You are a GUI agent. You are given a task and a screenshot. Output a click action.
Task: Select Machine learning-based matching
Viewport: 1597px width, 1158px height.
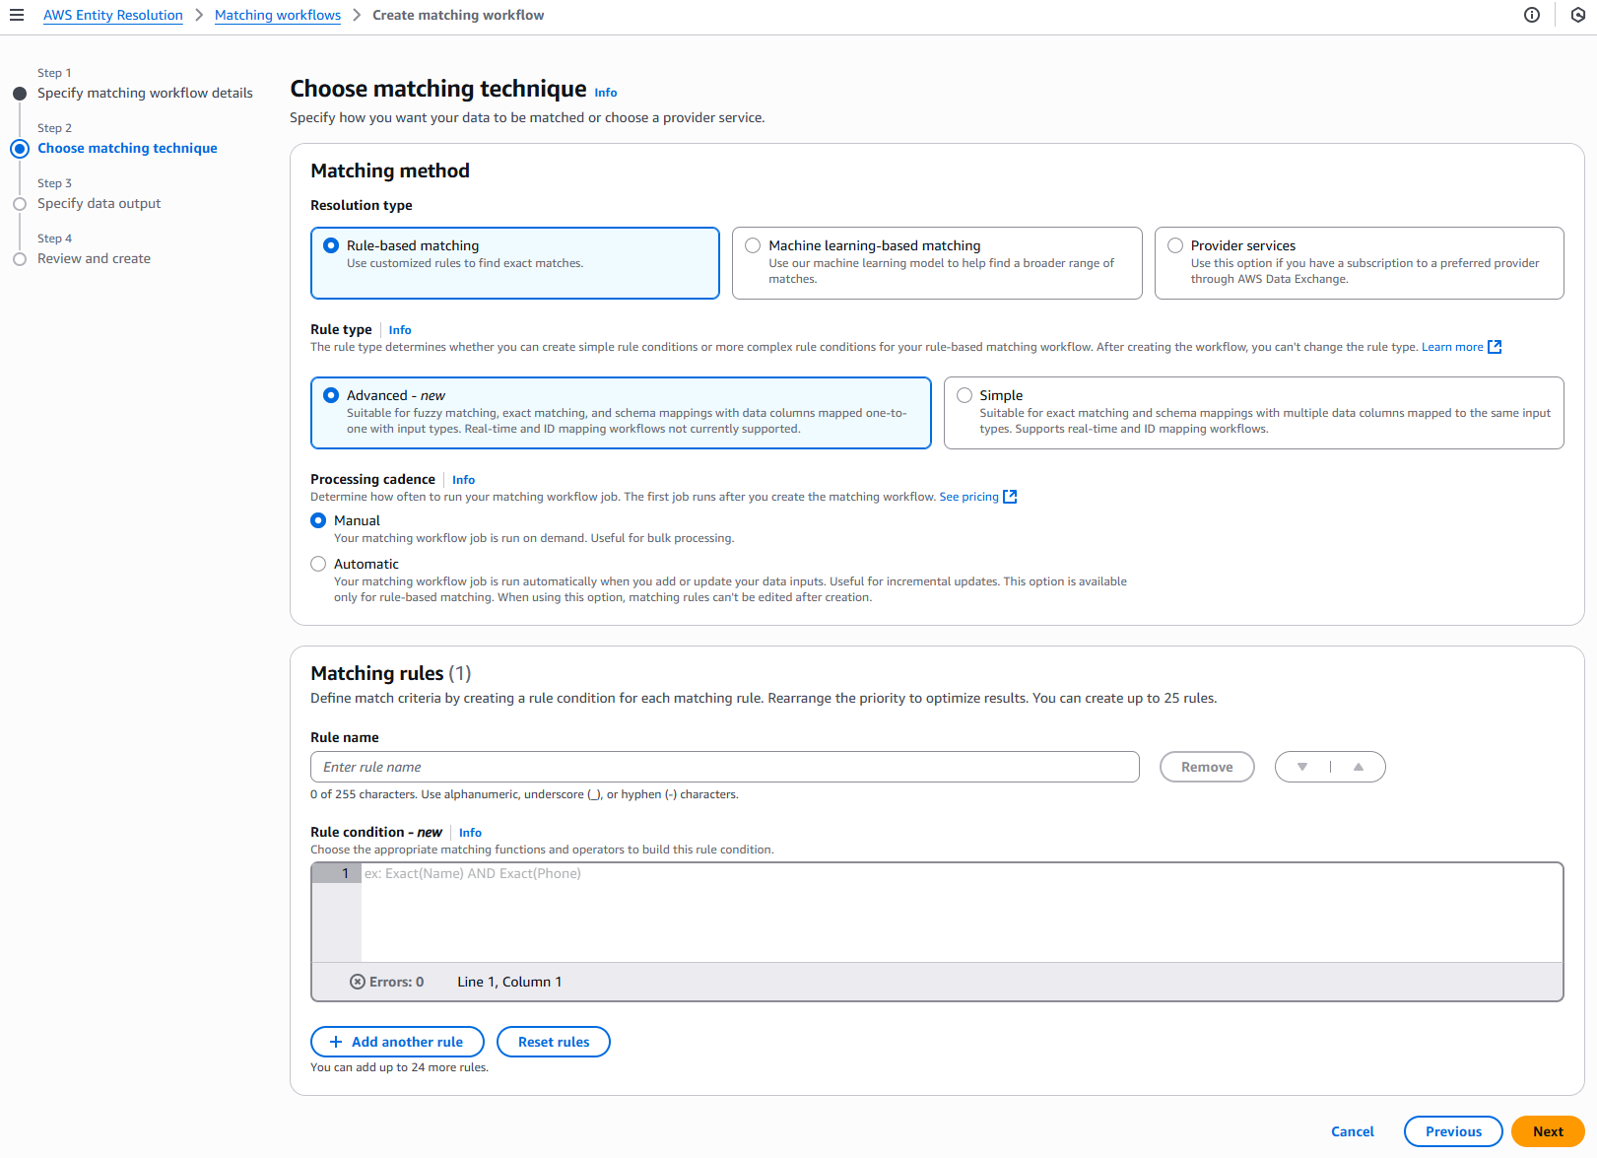pyautogui.click(x=753, y=244)
